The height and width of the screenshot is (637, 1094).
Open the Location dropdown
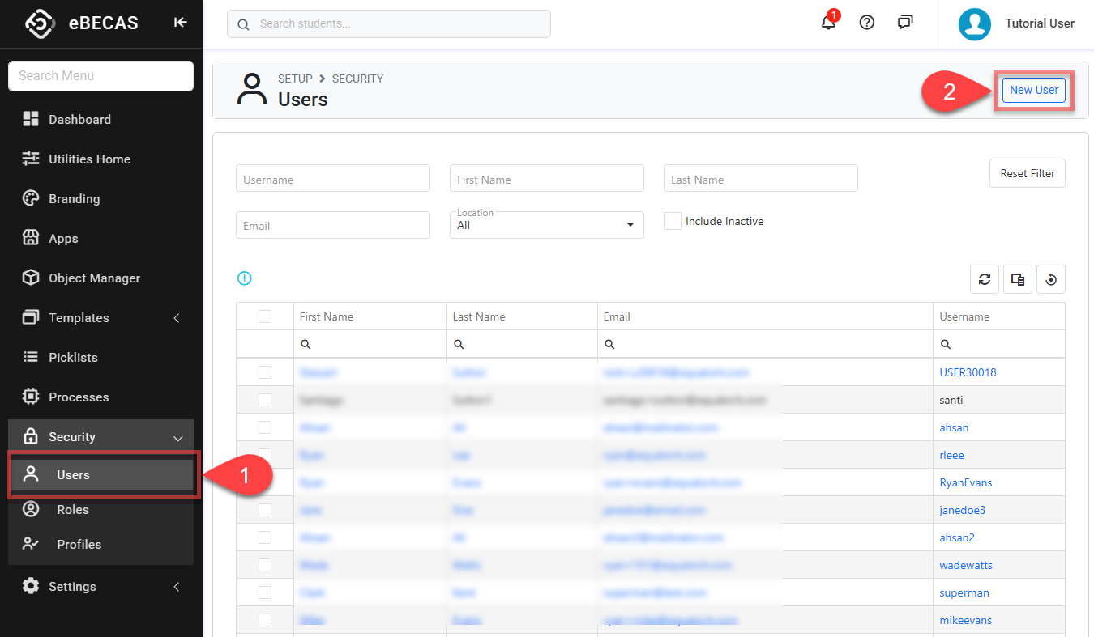pos(546,225)
